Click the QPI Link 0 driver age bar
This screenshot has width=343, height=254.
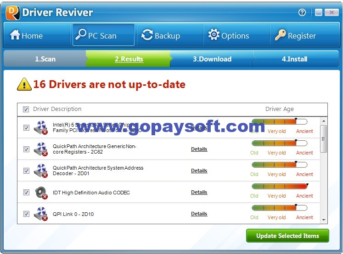coord(280,208)
